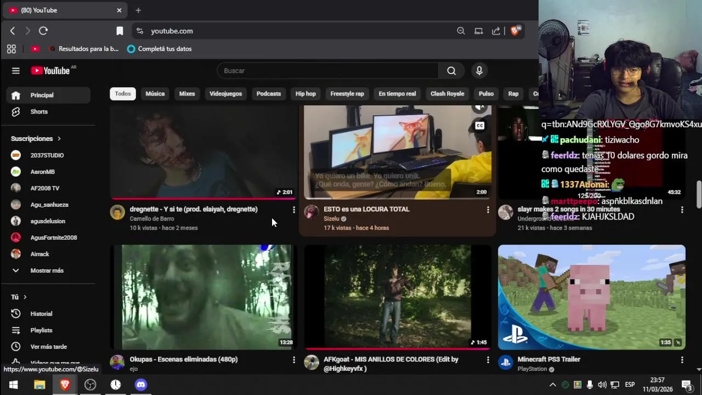The height and width of the screenshot is (395, 702).
Task: Select the Hip hop filter chip
Action: click(x=305, y=94)
